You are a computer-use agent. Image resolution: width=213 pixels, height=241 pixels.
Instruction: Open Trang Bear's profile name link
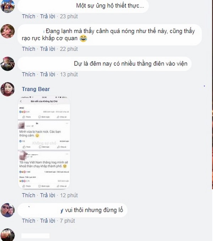[x=36, y=89]
